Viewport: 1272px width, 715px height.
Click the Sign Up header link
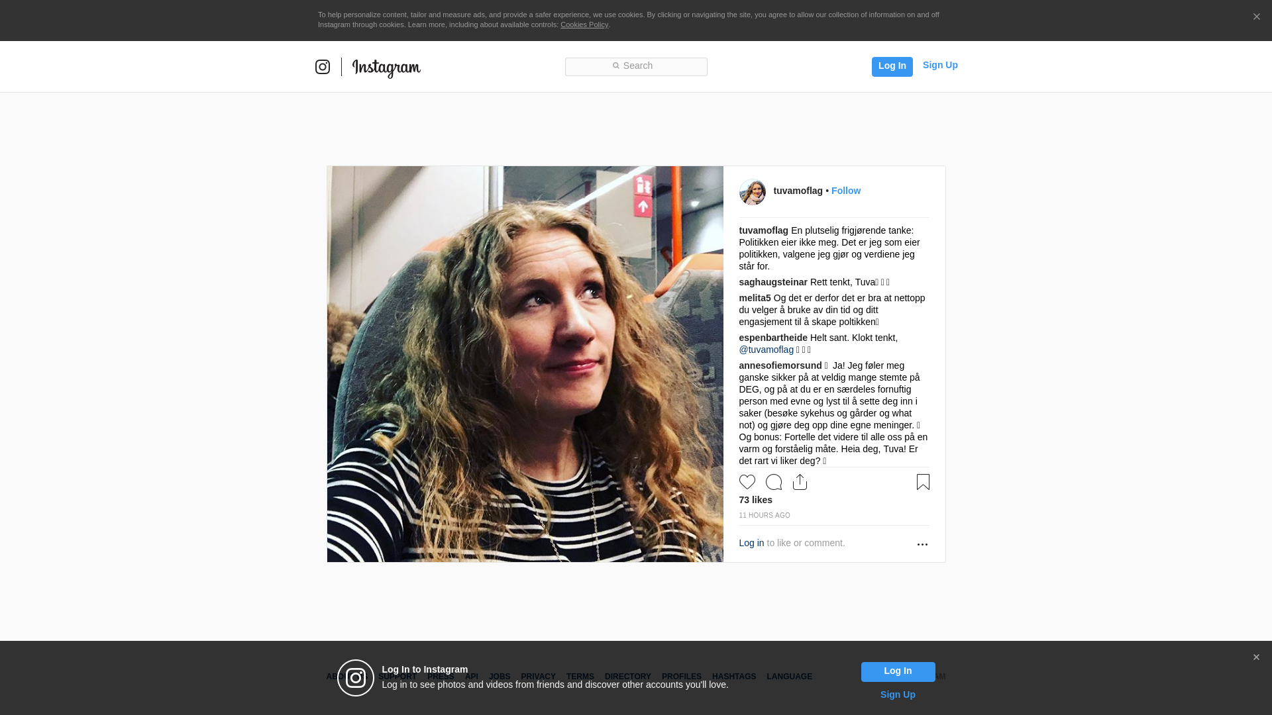(x=940, y=65)
